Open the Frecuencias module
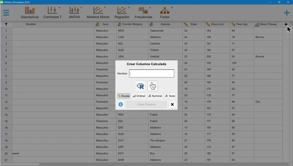Viewport: 293px width, 166px height. coord(143,13)
